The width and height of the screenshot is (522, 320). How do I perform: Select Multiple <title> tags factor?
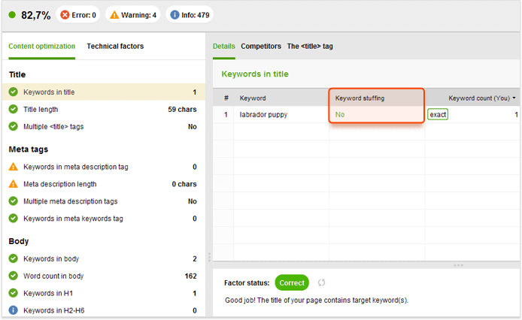coord(104,126)
